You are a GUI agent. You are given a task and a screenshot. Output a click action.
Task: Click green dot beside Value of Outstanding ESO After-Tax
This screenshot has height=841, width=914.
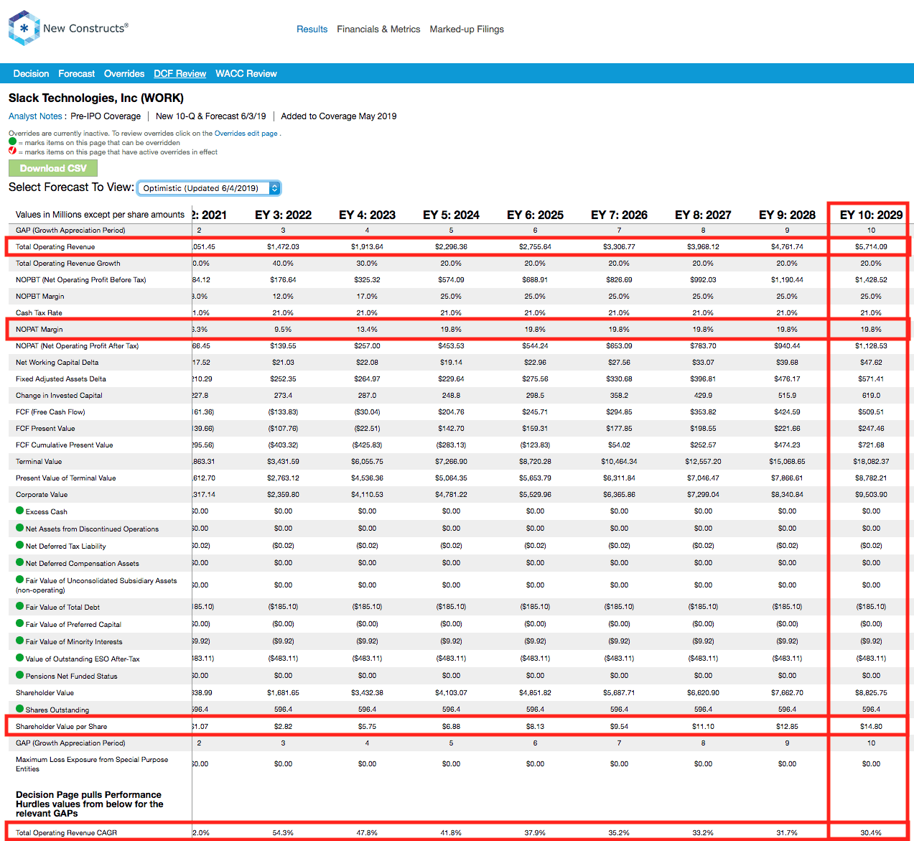click(20, 658)
